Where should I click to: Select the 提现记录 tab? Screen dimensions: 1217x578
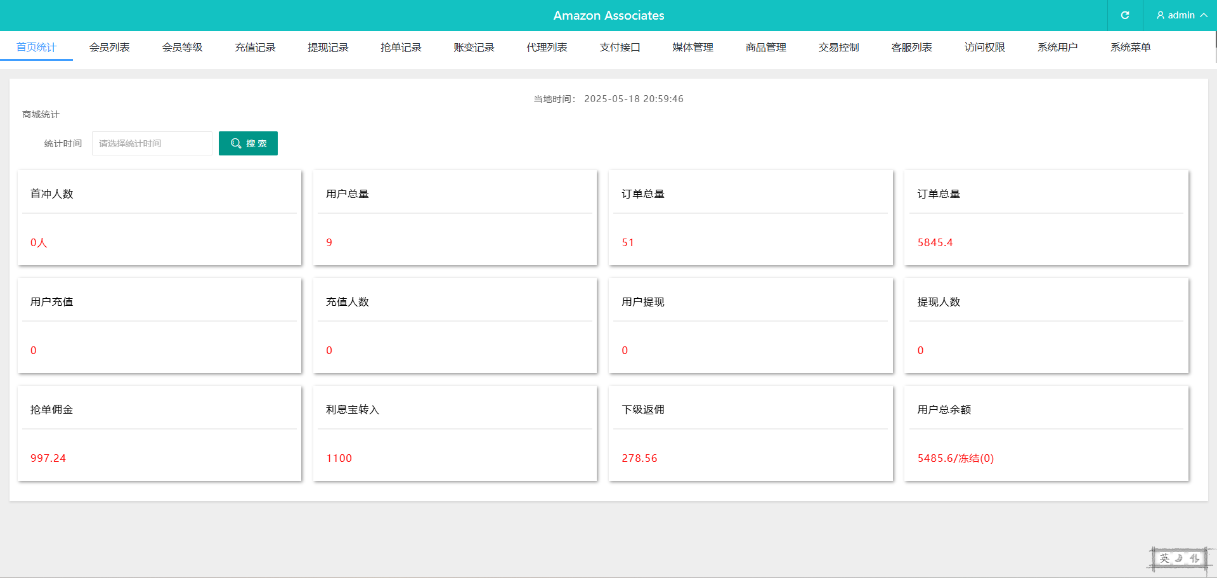coord(328,48)
